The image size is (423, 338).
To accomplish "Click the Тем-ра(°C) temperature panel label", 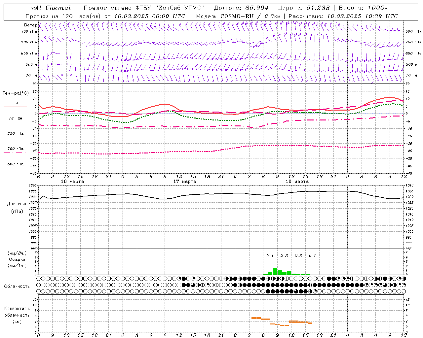I will 15,93.
